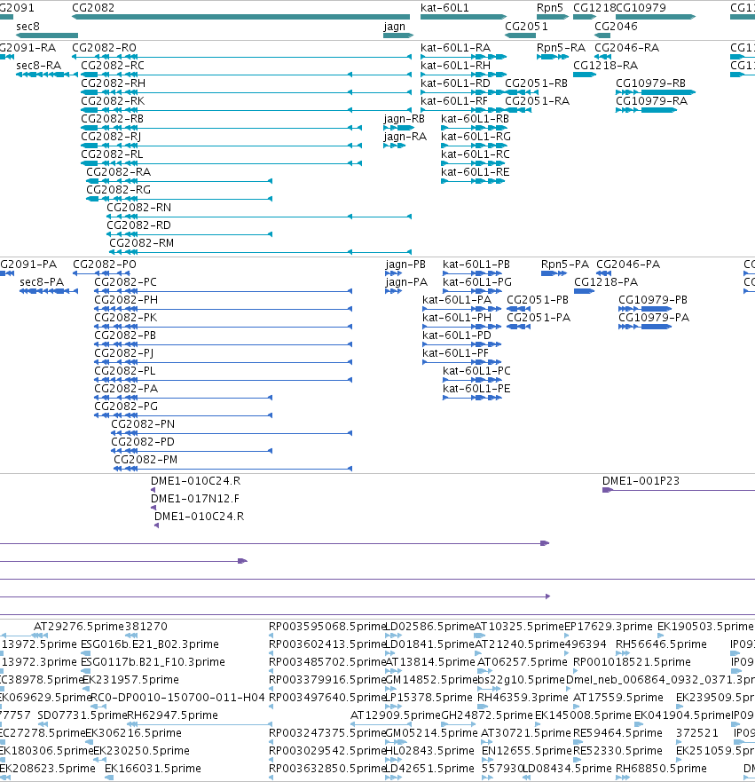Open the kat-60L1 gene feature
This screenshot has width=755, height=782.
(463, 17)
